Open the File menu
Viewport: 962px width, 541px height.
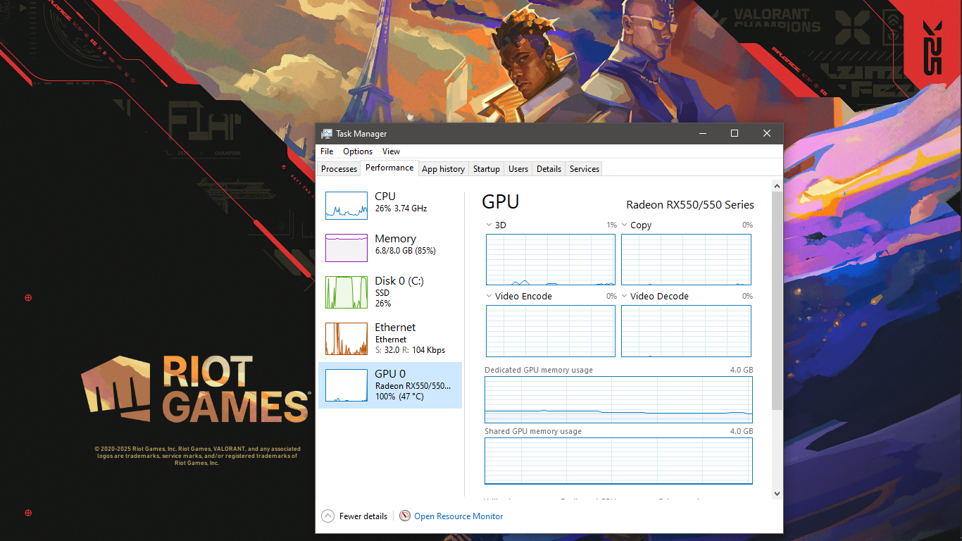[x=327, y=151]
